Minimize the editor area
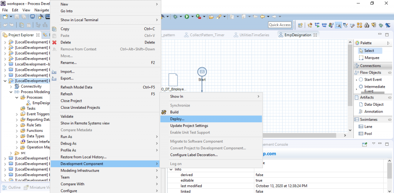 point(380,34)
